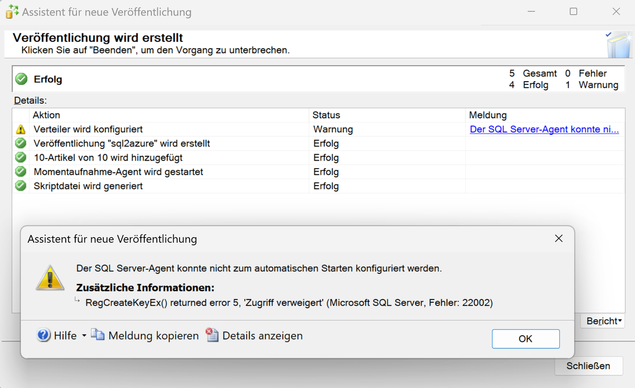
Task: Show details via Details anzeigen label
Action: click(x=262, y=336)
